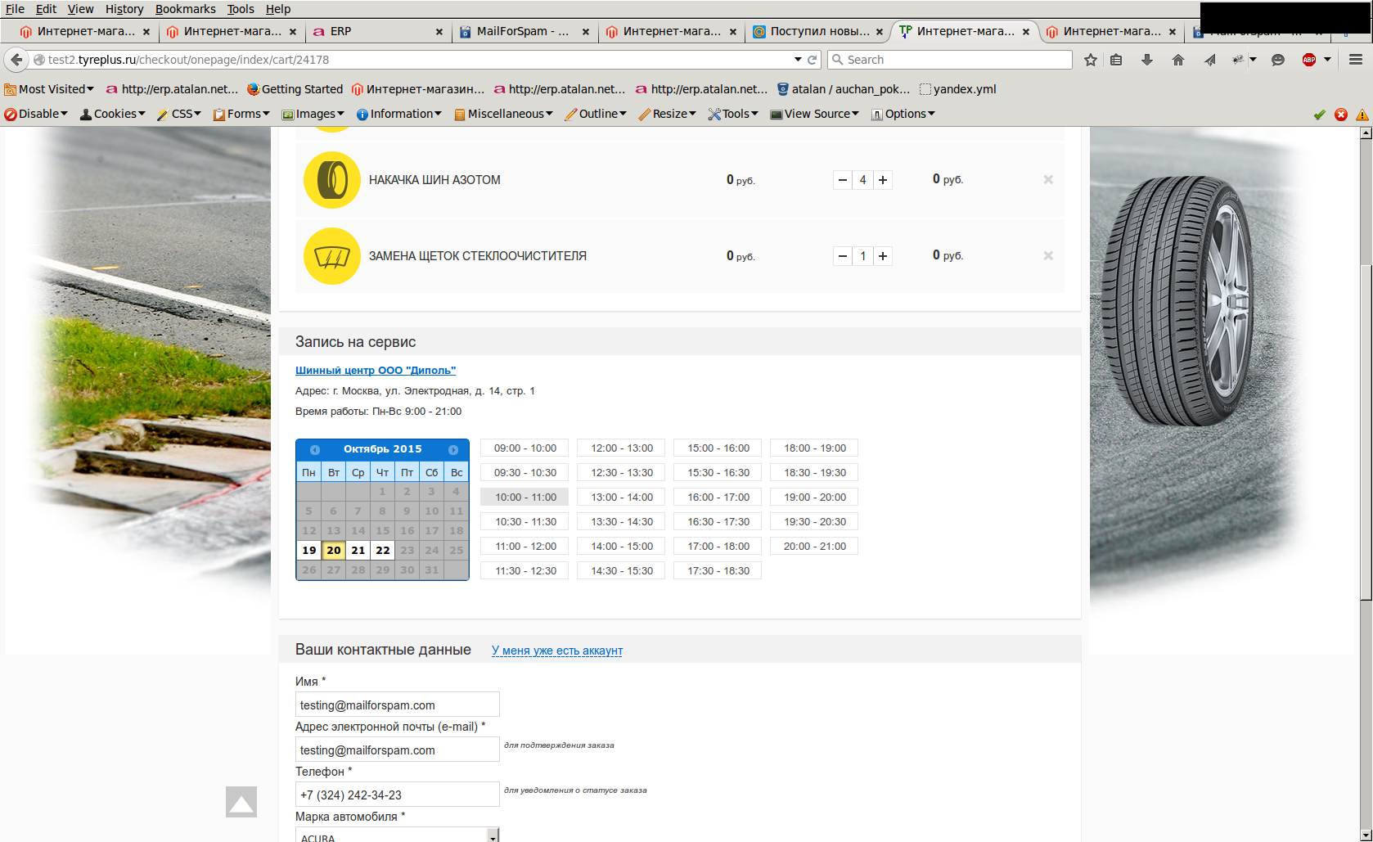The height and width of the screenshot is (842, 1373).
Task: Open the Forms dropdown
Action: [241, 114]
